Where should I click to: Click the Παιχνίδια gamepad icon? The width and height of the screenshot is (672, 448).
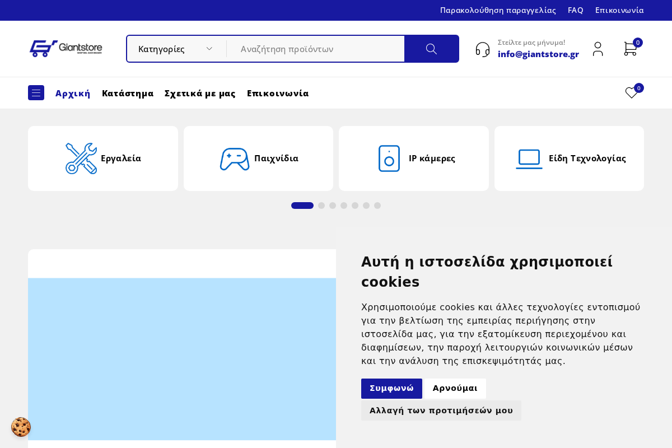(x=235, y=159)
